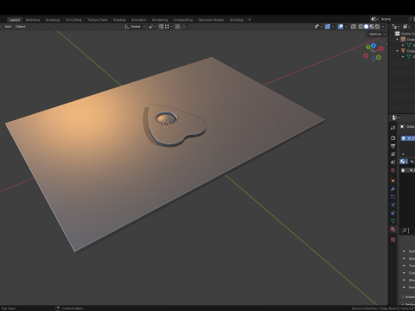Open the Add menu in viewport header
Image resolution: width=415 pixels, height=311 pixels.
coord(8,27)
